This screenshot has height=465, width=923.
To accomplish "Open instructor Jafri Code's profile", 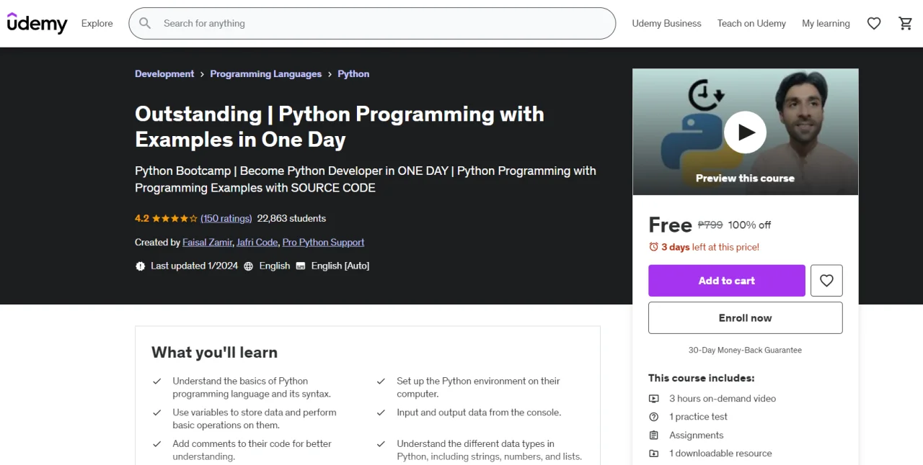I will pos(257,243).
